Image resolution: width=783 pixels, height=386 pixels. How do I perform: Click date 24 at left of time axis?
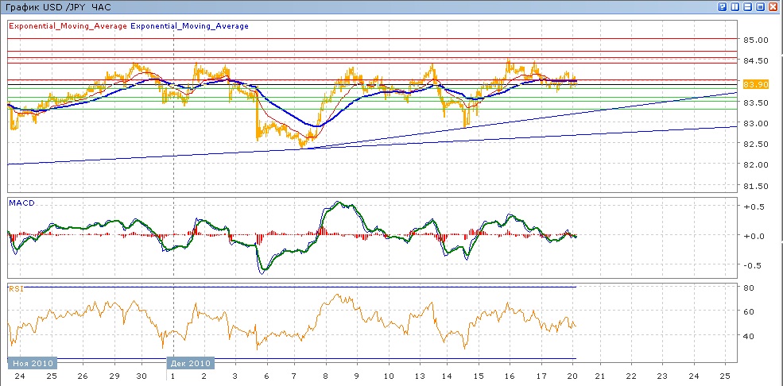[20, 376]
